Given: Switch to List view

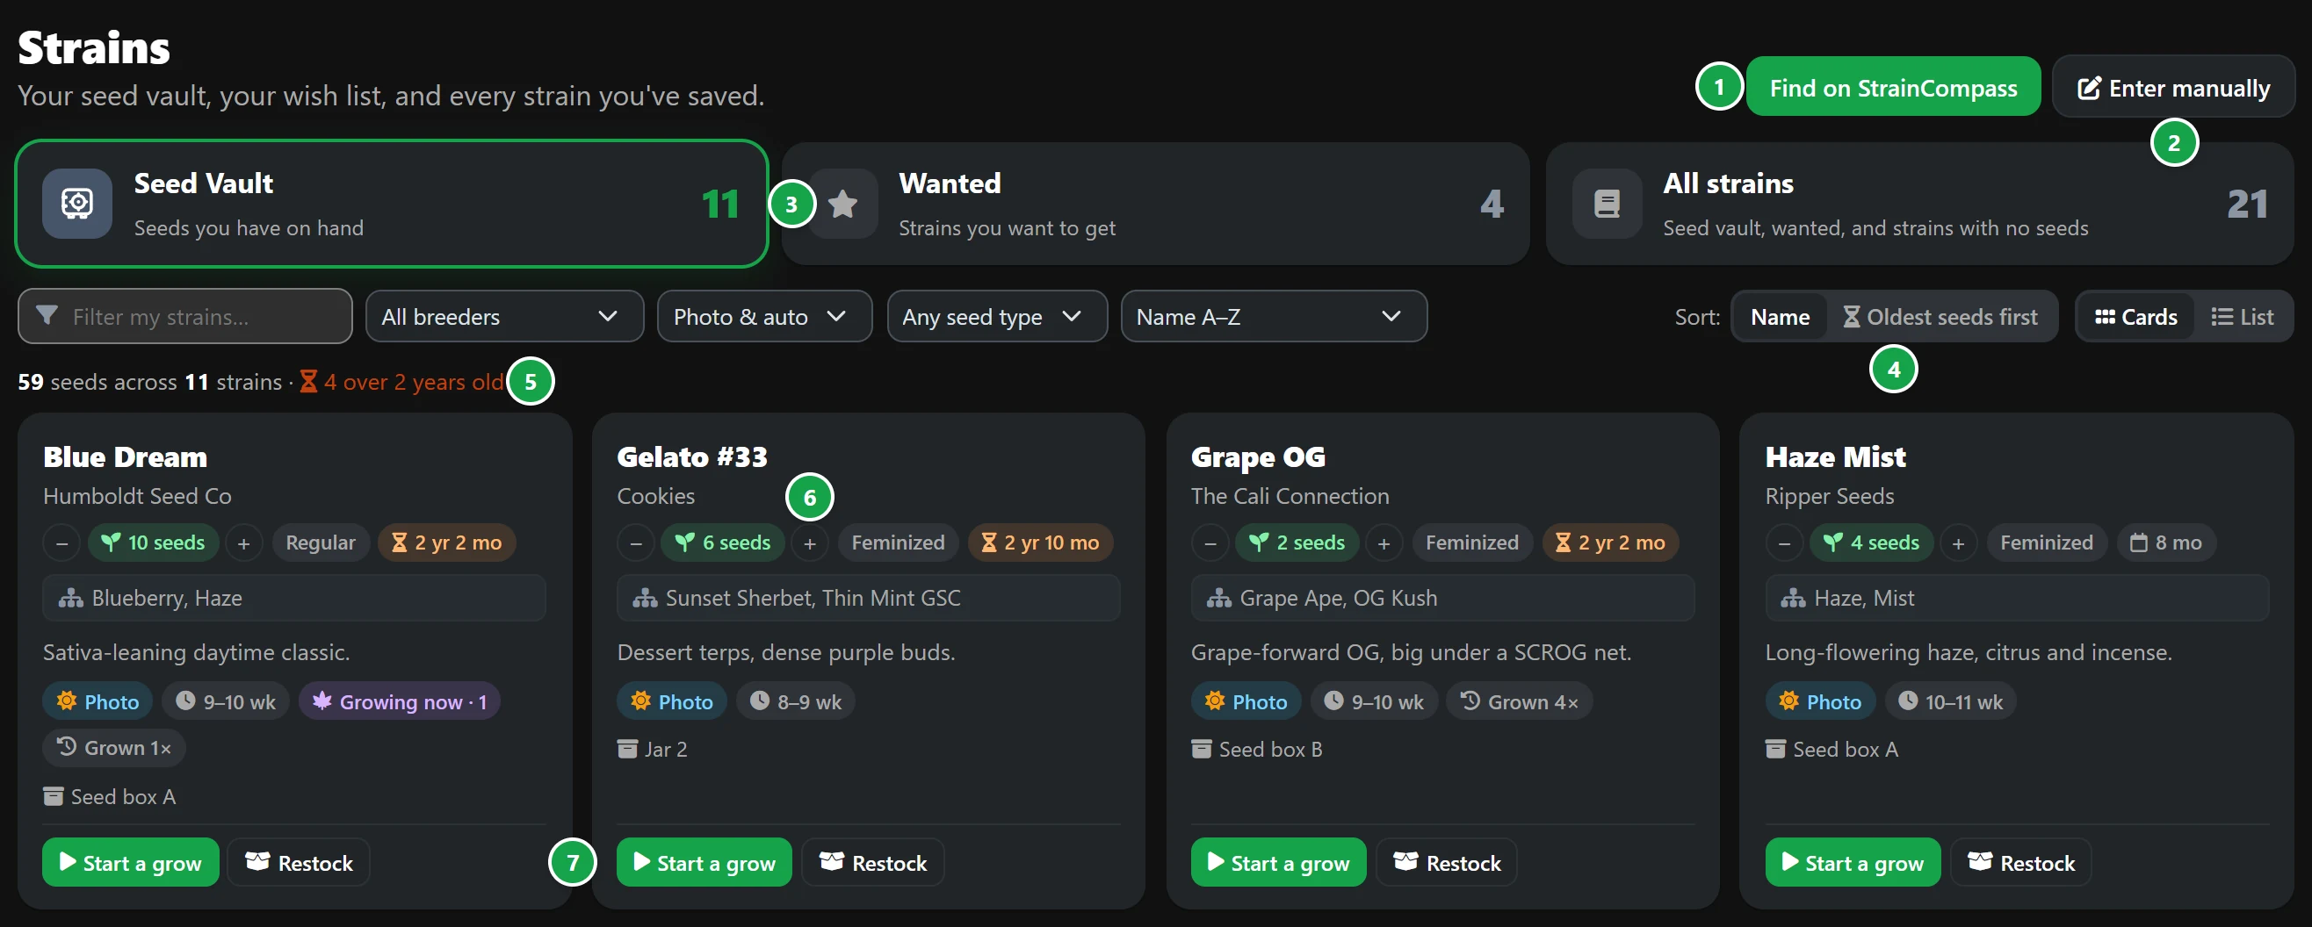Looking at the screenshot, I should click(x=2241, y=317).
